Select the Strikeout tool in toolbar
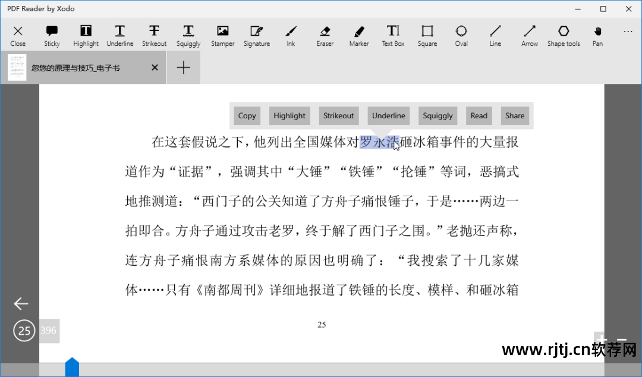The width and height of the screenshot is (642, 377). tap(155, 36)
